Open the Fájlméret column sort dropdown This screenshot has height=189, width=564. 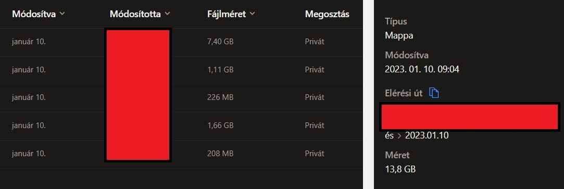(252, 14)
